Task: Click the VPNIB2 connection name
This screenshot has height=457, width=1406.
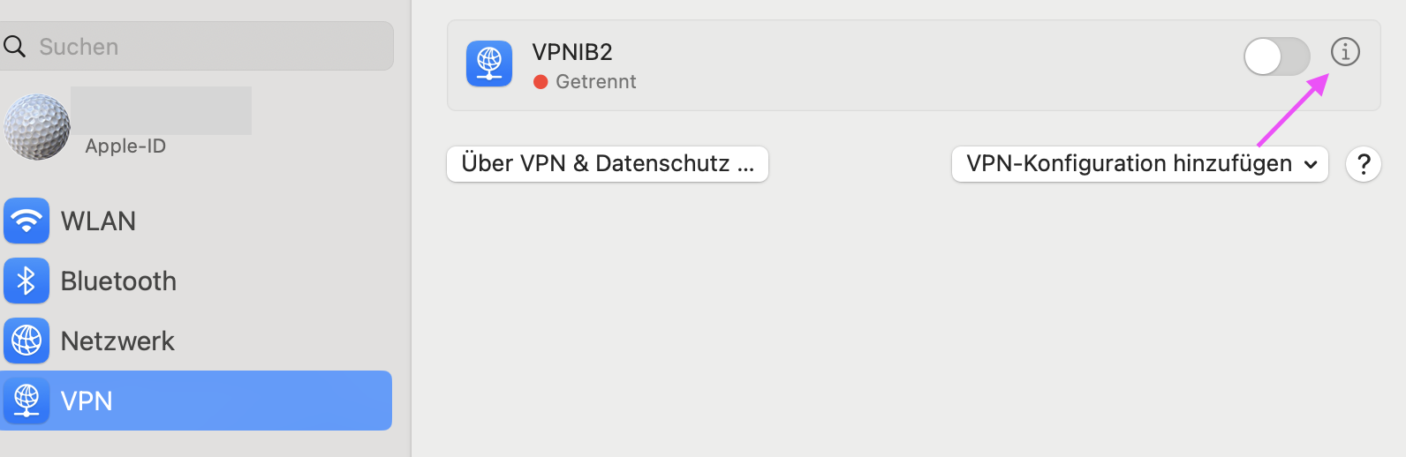Action: [x=572, y=52]
